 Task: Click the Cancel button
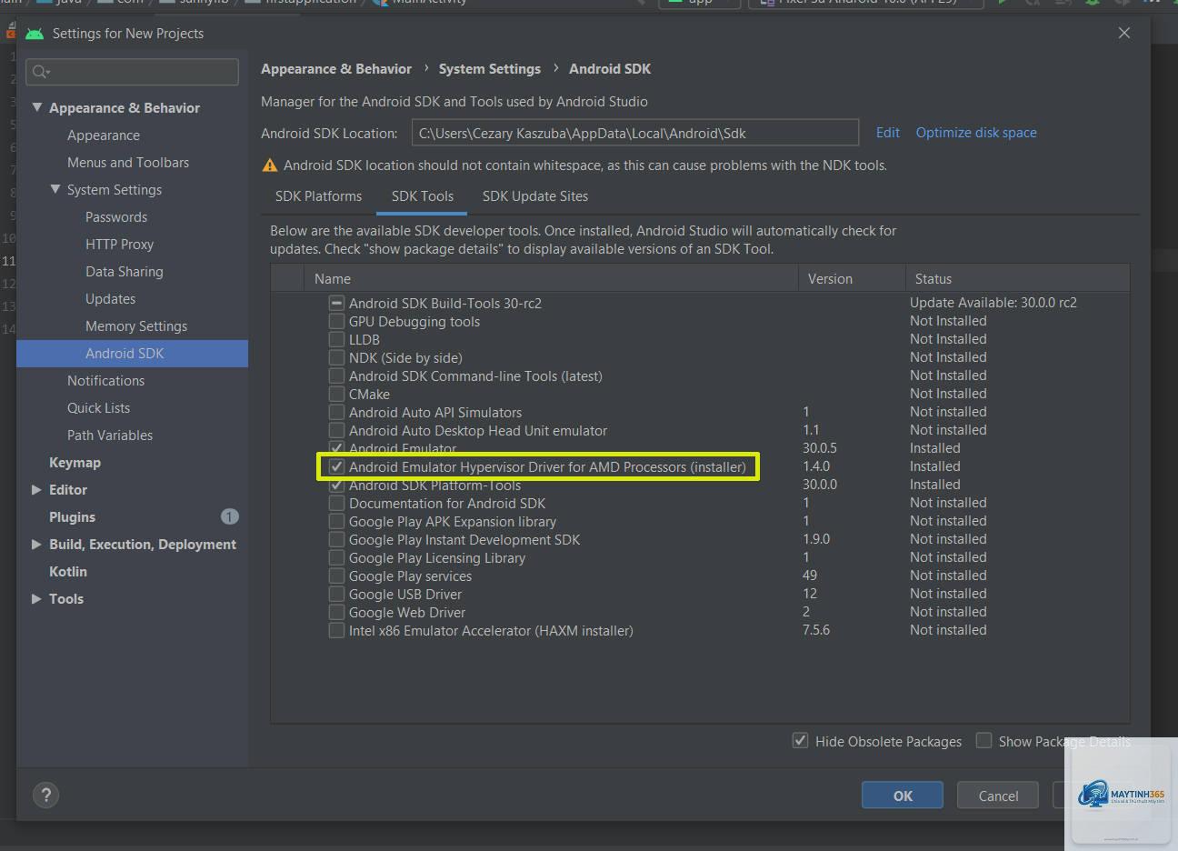pyautogui.click(x=998, y=796)
